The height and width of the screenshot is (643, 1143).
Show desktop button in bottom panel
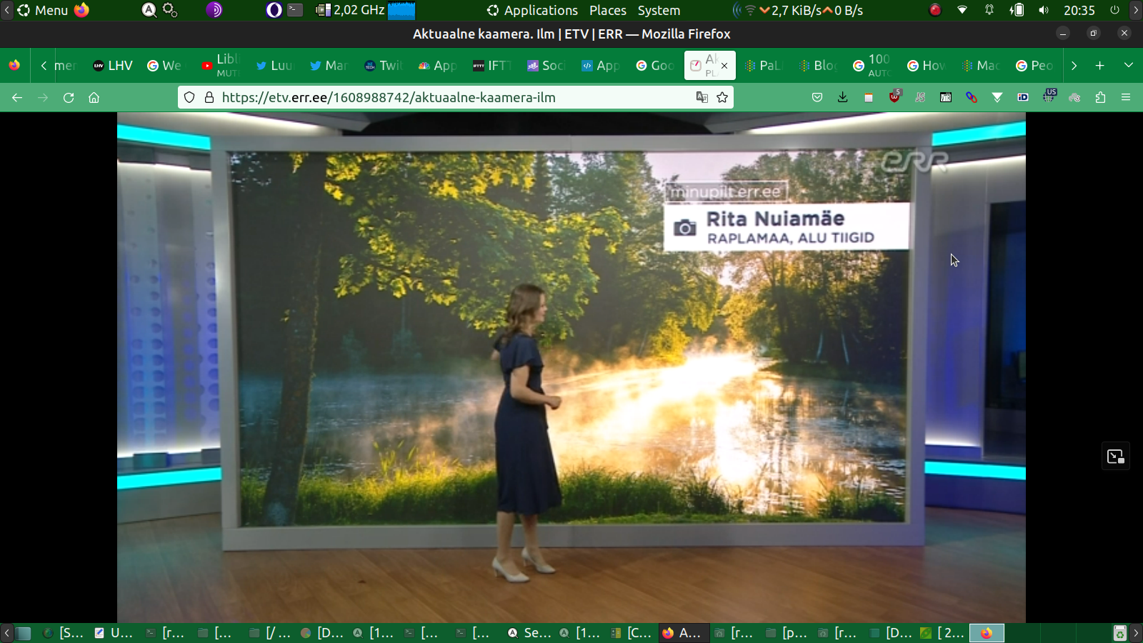pos(24,633)
